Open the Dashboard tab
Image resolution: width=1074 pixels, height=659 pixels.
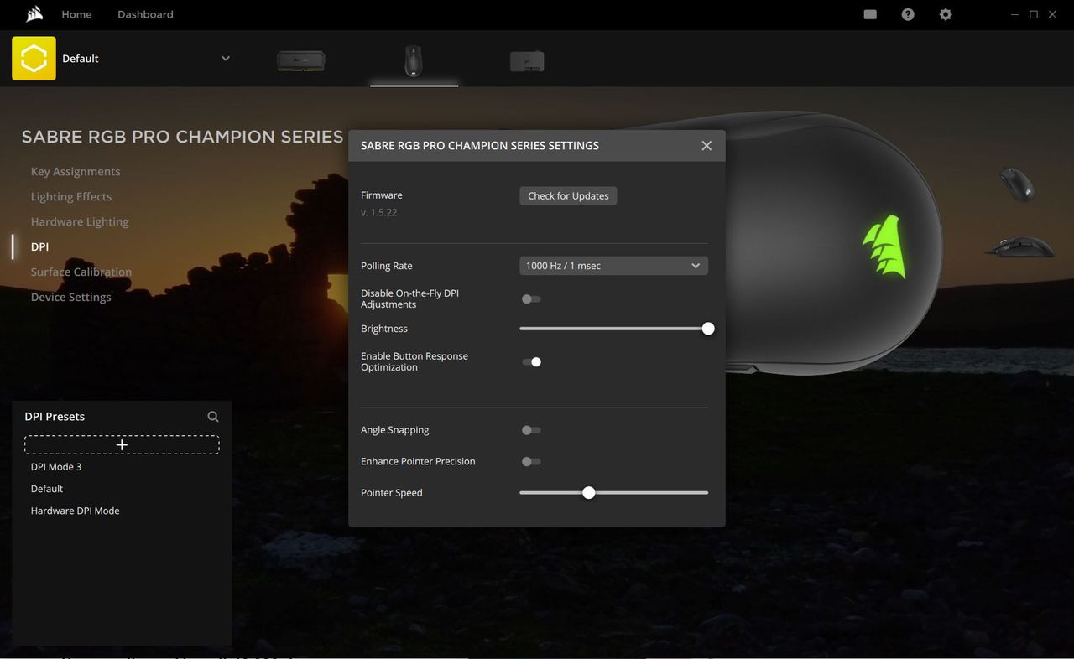[145, 14]
